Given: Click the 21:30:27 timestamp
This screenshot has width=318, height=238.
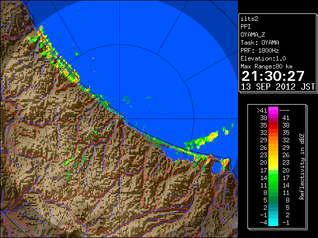Looking at the screenshot, I should point(273,76).
